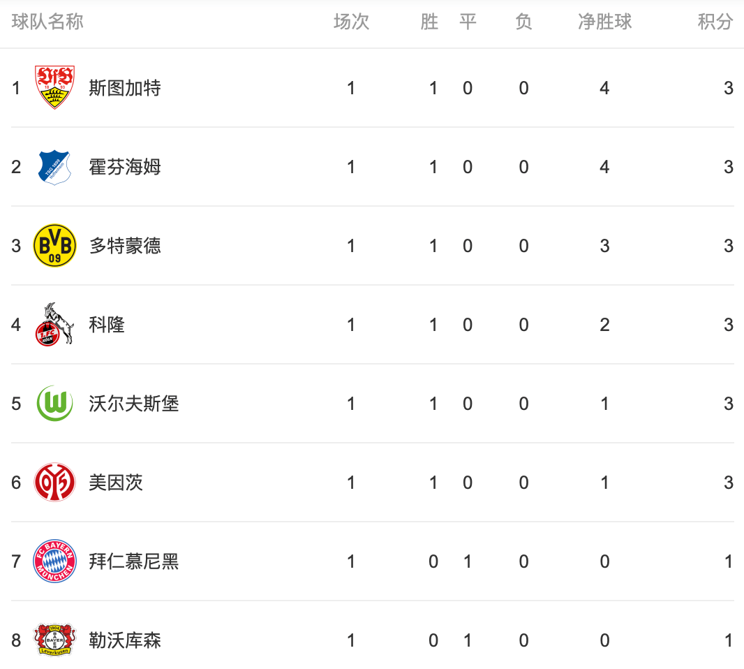Select team name 拜仁慕尼黑
744x669 pixels.
tap(134, 561)
